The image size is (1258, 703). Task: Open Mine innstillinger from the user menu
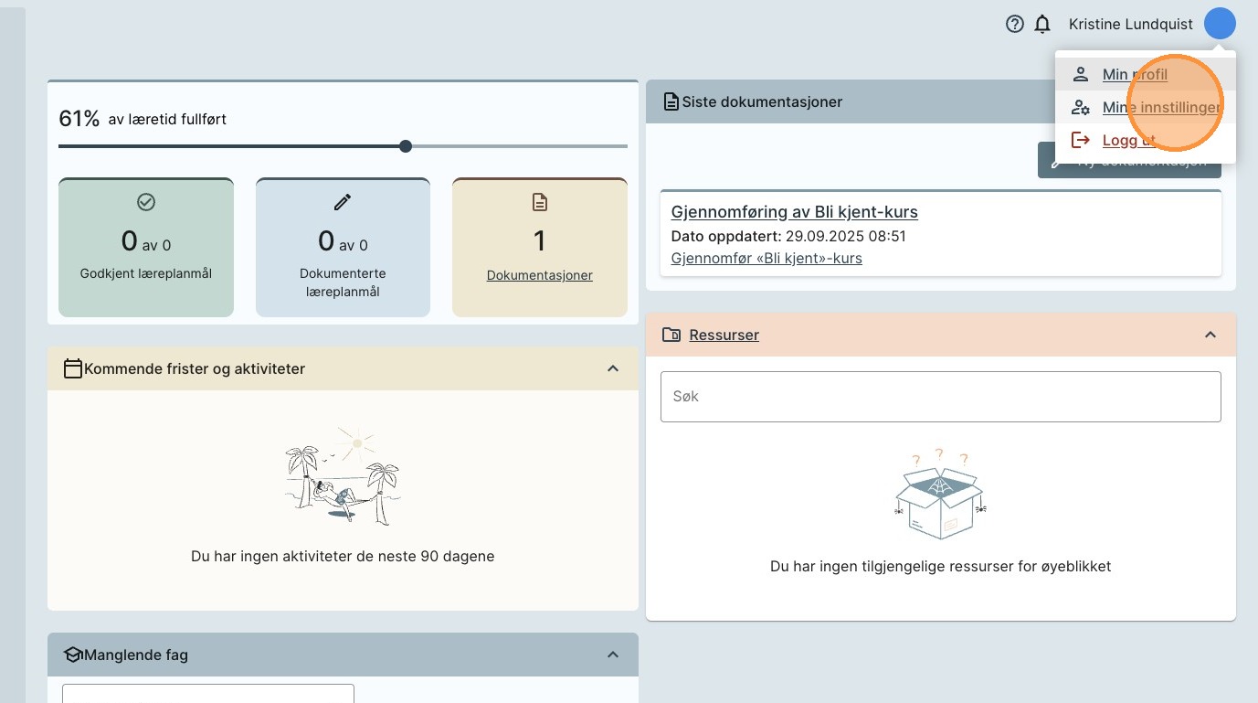(1161, 108)
